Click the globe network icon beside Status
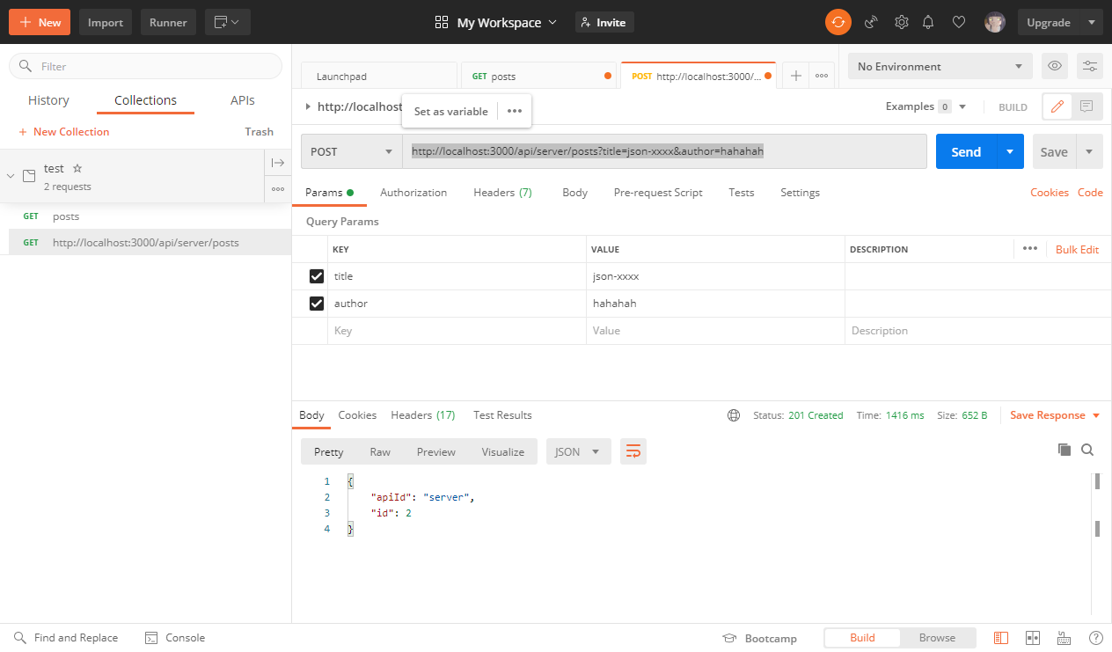Image resolution: width=1112 pixels, height=652 pixels. click(734, 415)
